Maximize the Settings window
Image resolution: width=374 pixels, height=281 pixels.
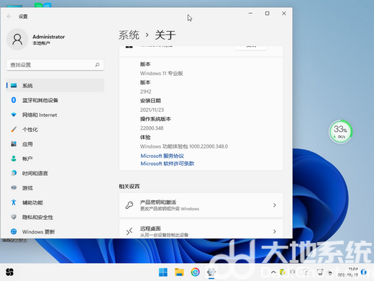click(268, 14)
